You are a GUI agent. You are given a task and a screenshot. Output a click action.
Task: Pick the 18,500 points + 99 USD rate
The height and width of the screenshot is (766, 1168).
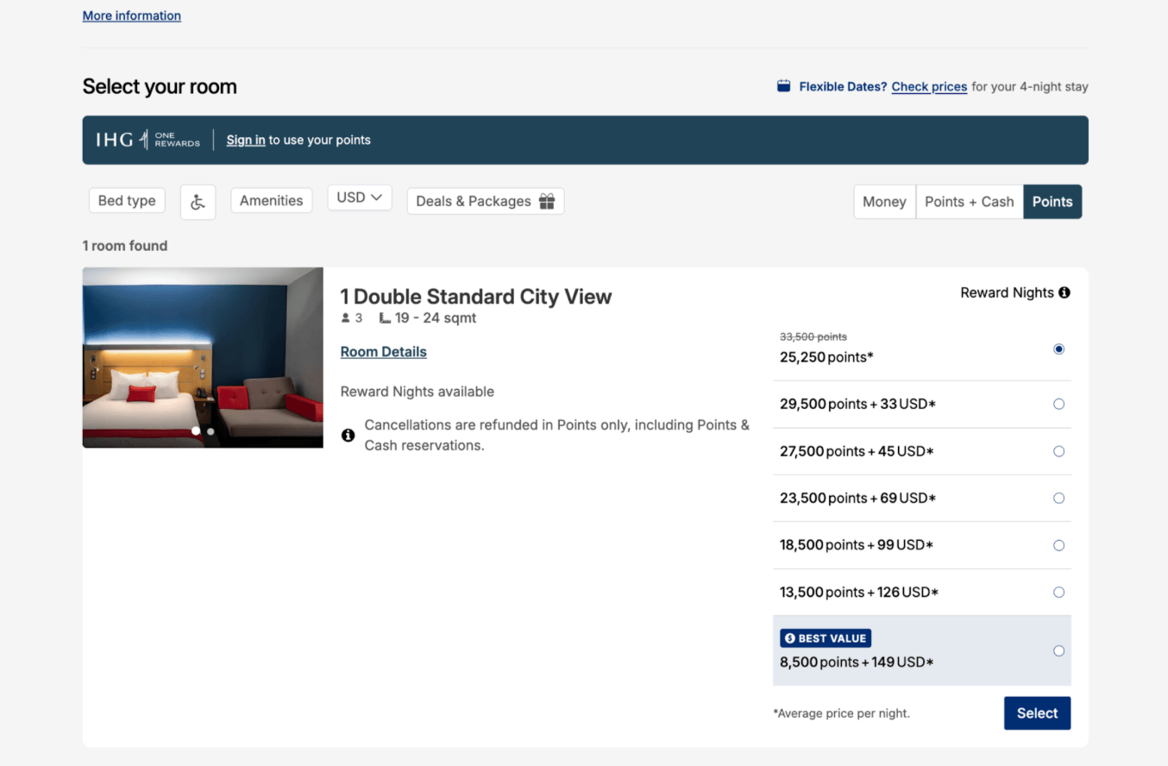(x=1058, y=545)
